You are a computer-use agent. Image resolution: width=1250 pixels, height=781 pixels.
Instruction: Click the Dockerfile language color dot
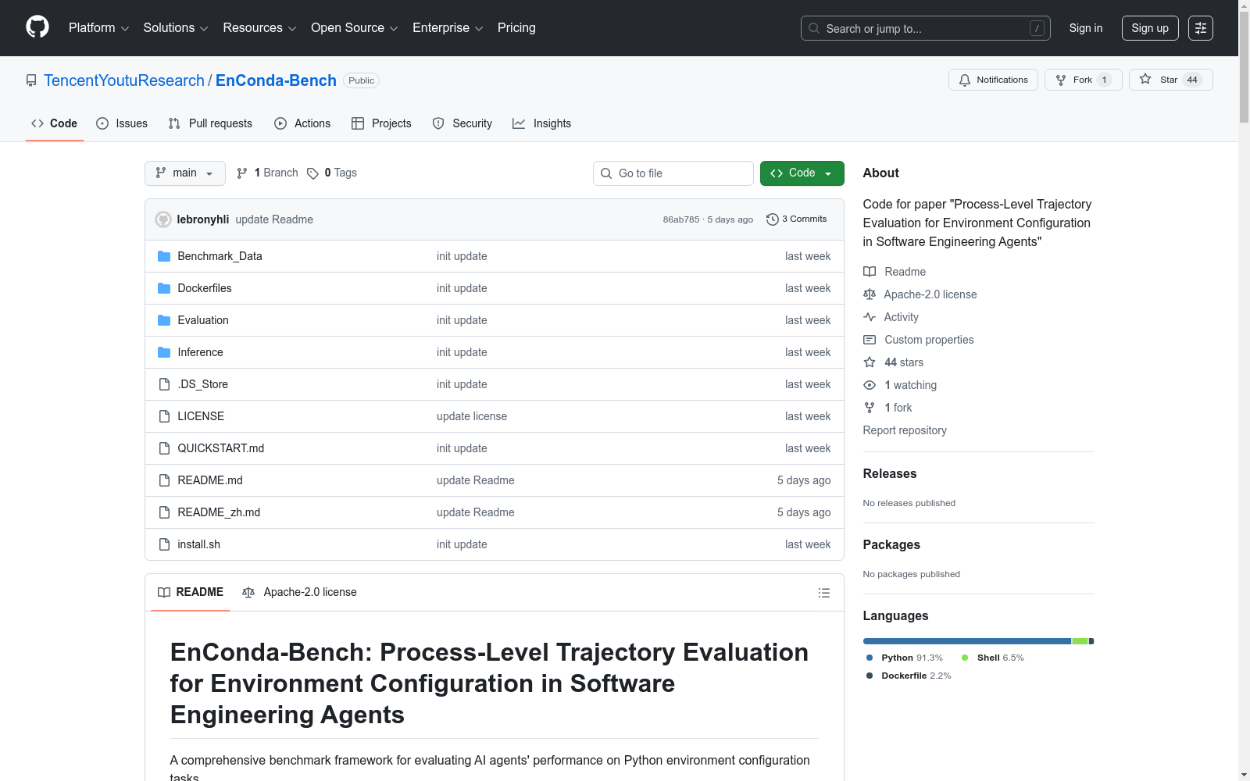click(870, 676)
